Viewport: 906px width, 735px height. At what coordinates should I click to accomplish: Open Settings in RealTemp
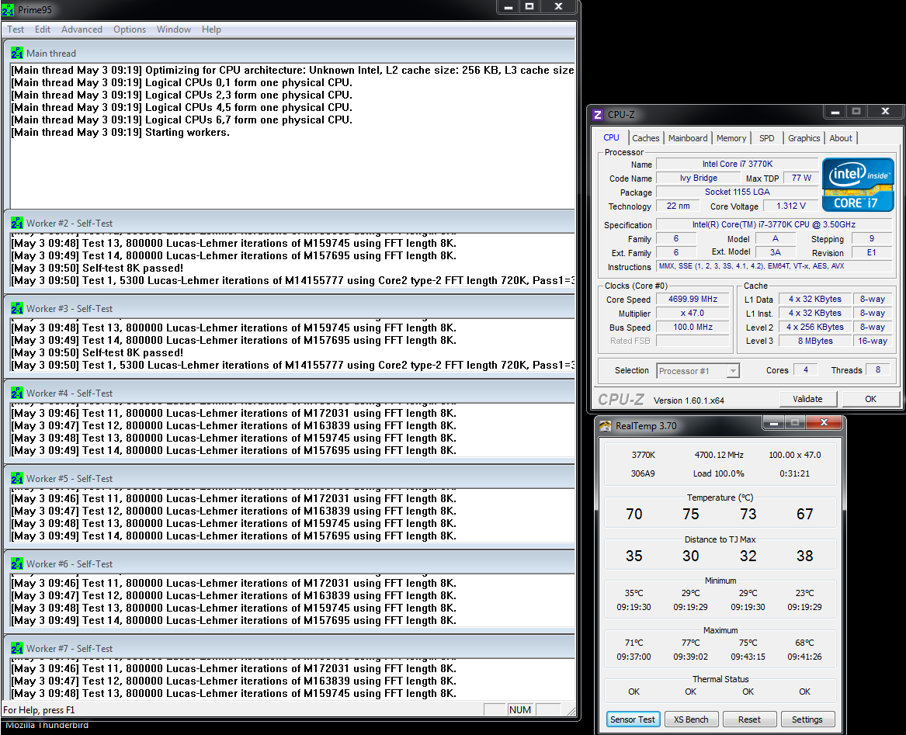807,719
